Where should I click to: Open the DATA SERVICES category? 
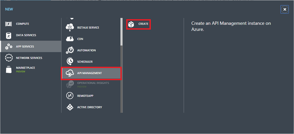click(26, 35)
